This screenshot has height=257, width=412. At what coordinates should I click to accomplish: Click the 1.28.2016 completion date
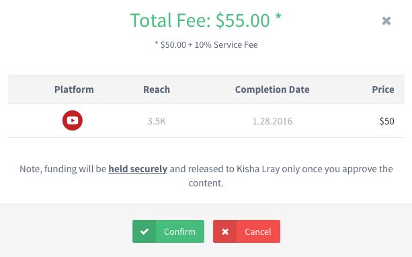coord(272,121)
